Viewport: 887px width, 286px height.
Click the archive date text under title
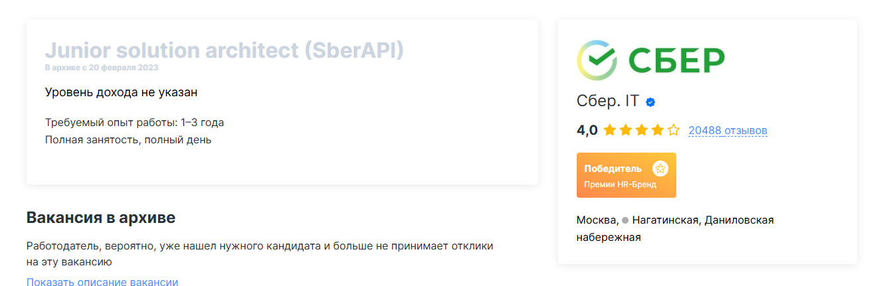pos(102,68)
